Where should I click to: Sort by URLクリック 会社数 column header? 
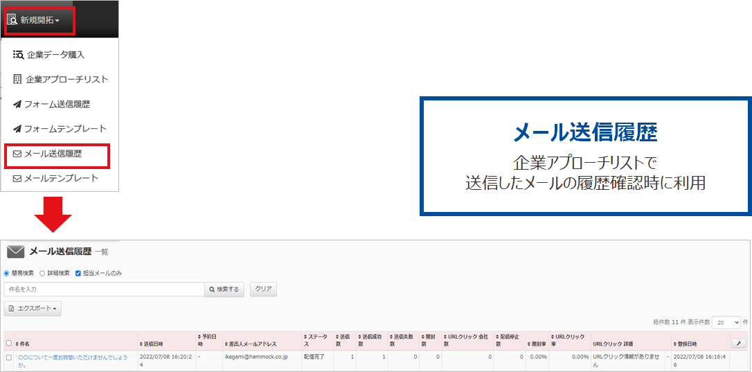tap(466, 340)
